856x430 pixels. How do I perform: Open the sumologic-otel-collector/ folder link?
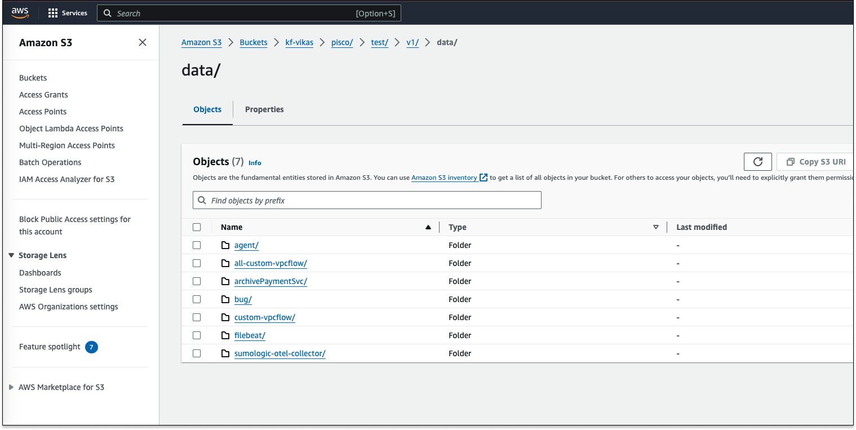tap(280, 353)
